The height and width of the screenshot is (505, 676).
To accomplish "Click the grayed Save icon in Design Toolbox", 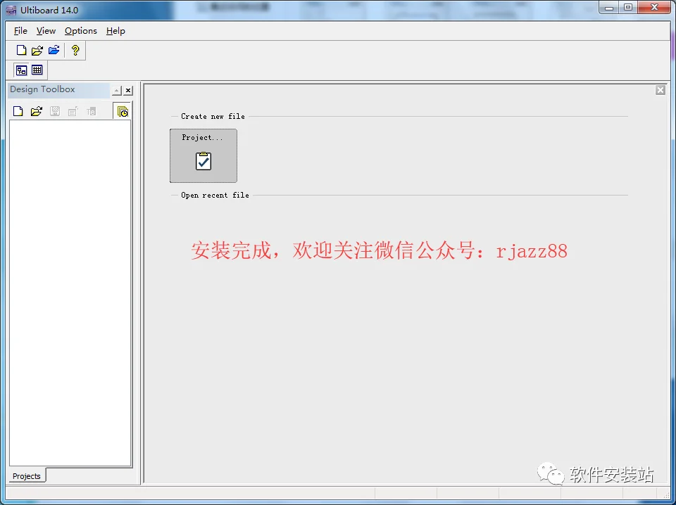I will (55, 112).
